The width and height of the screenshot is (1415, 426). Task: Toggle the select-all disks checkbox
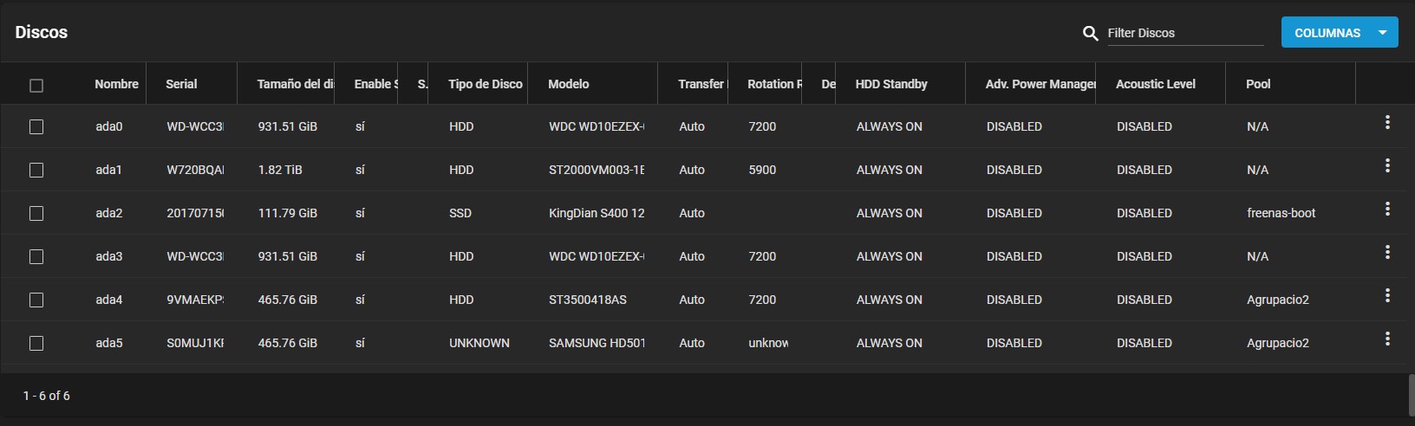pyautogui.click(x=36, y=85)
